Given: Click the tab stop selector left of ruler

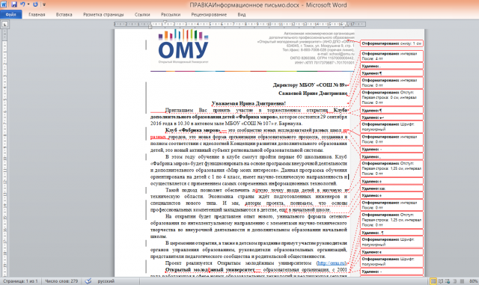Looking at the screenshot, I should 4,24.
